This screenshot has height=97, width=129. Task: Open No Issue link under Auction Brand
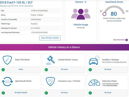pos(64,69)
